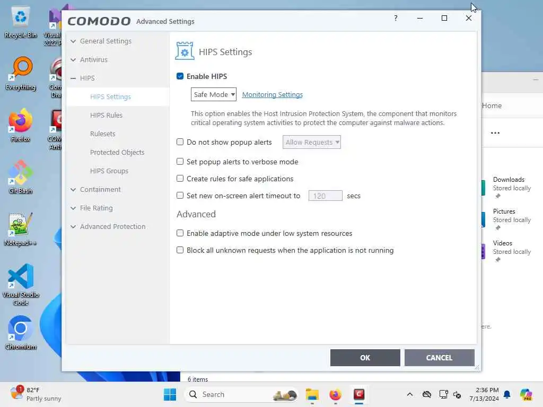
Task: Open weather widget showing 82°F
Action: [x=36, y=394]
